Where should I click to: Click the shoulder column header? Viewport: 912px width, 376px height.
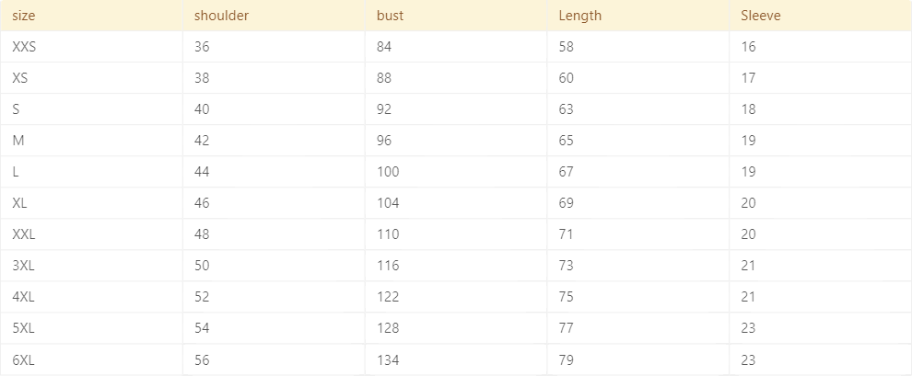pyautogui.click(x=221, y=16)
